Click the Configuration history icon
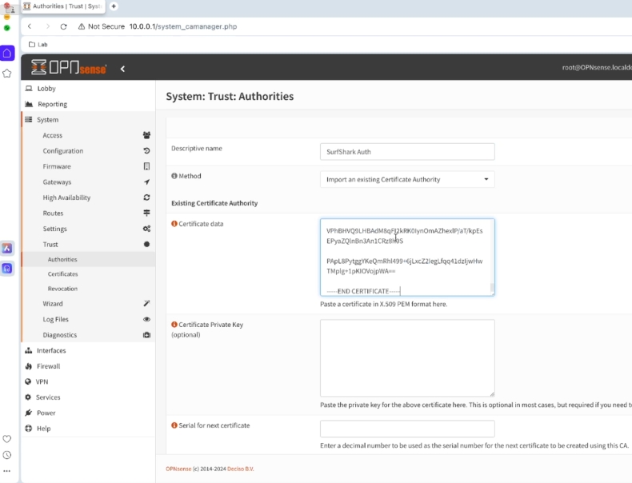The height and width of the screenshot is (483, 632). pyautogui.click(x=146, y=151)
